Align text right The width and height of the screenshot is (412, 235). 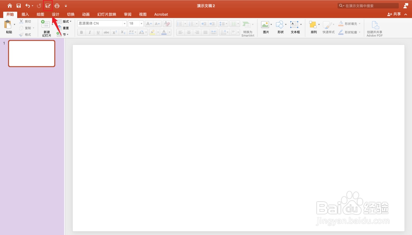197,32
